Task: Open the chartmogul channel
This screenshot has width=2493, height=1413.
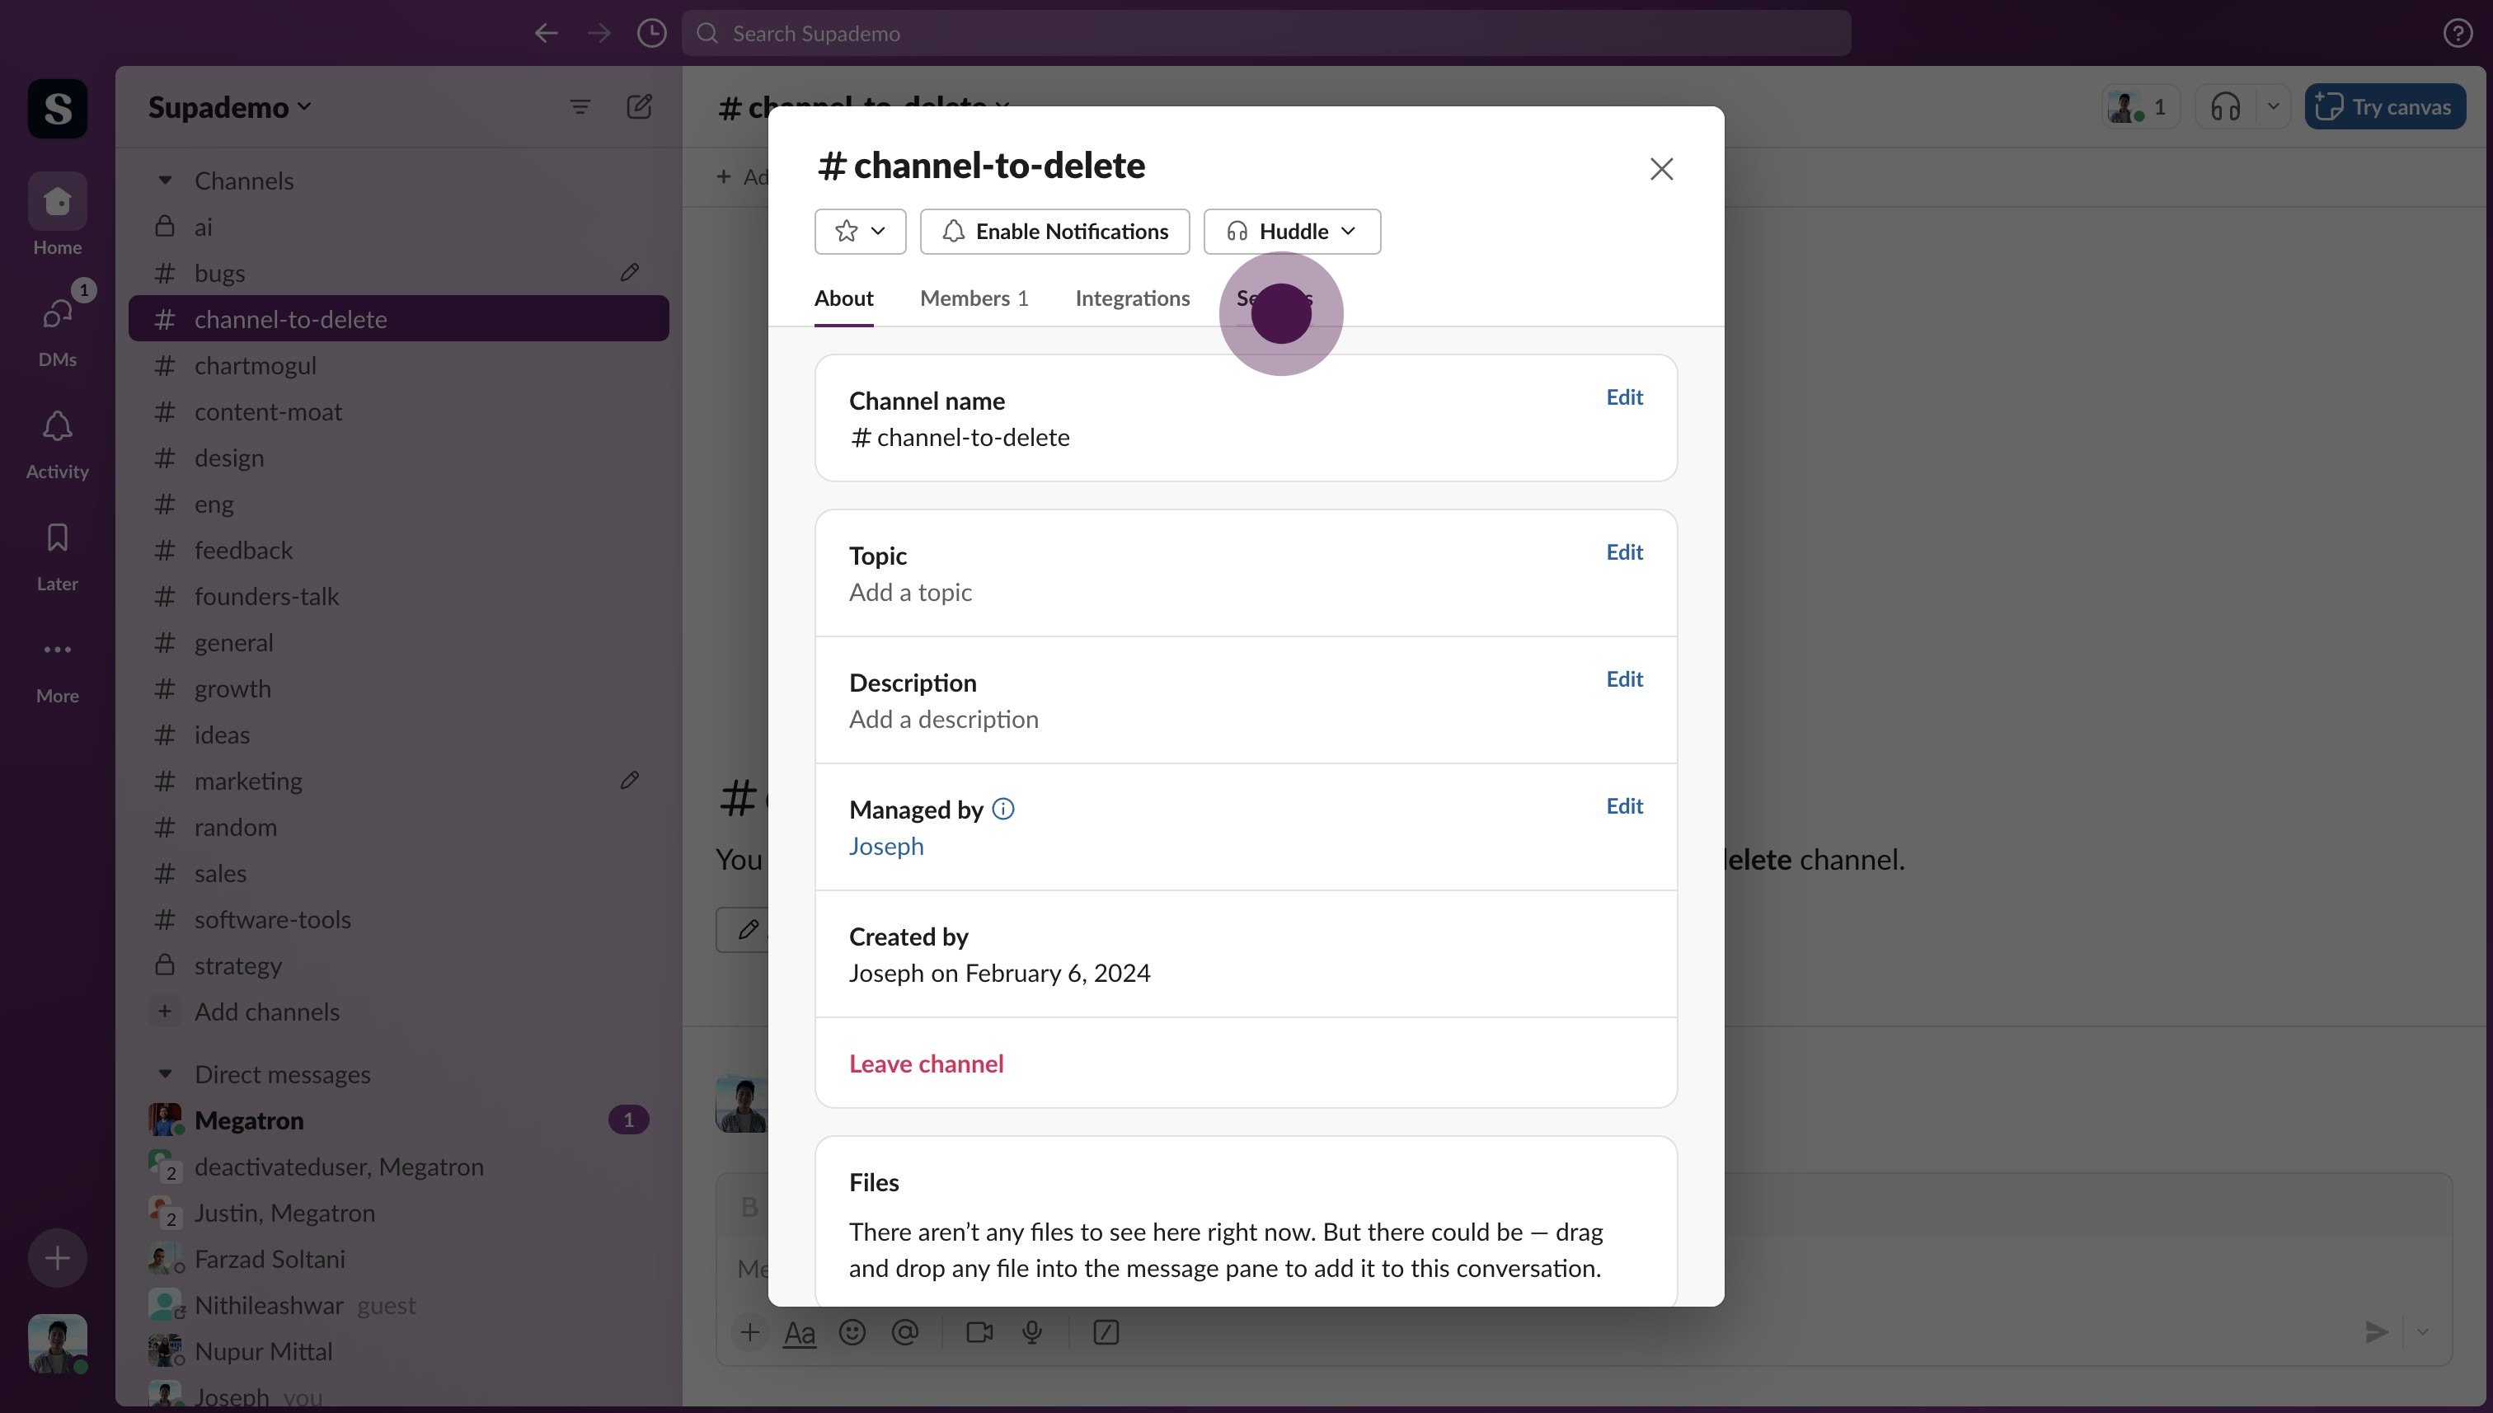Action: point(399,365)
